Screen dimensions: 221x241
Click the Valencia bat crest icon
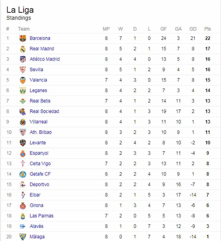point(23,80)
